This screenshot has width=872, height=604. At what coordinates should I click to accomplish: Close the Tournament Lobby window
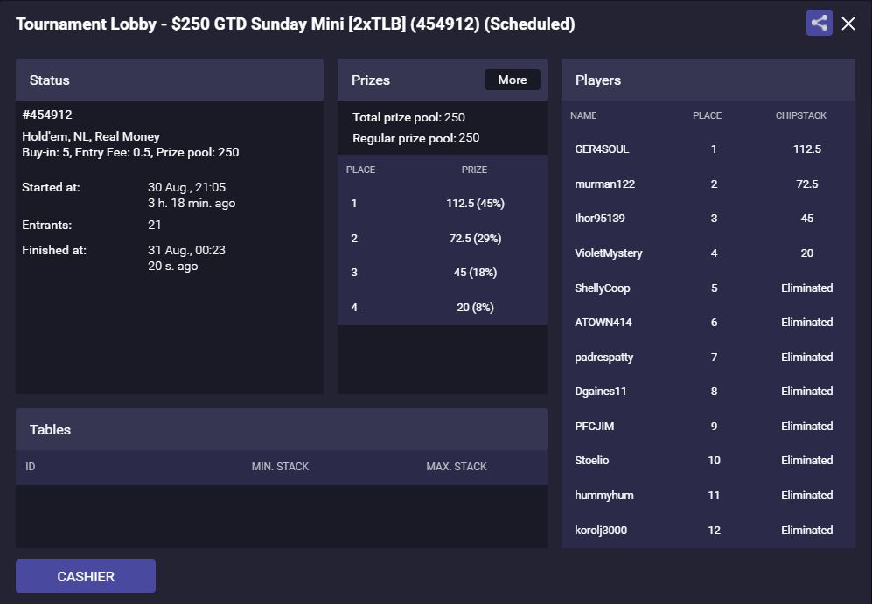click(x=848, y=24)
